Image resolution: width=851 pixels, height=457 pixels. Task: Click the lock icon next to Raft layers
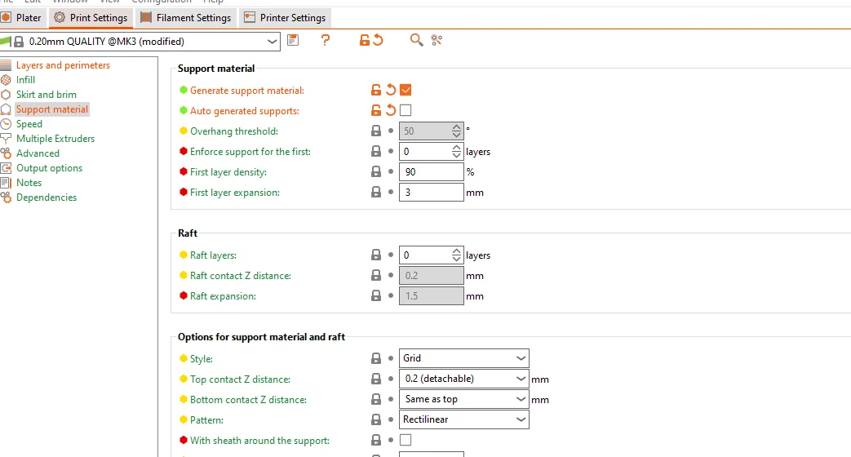tap(376, 255)
